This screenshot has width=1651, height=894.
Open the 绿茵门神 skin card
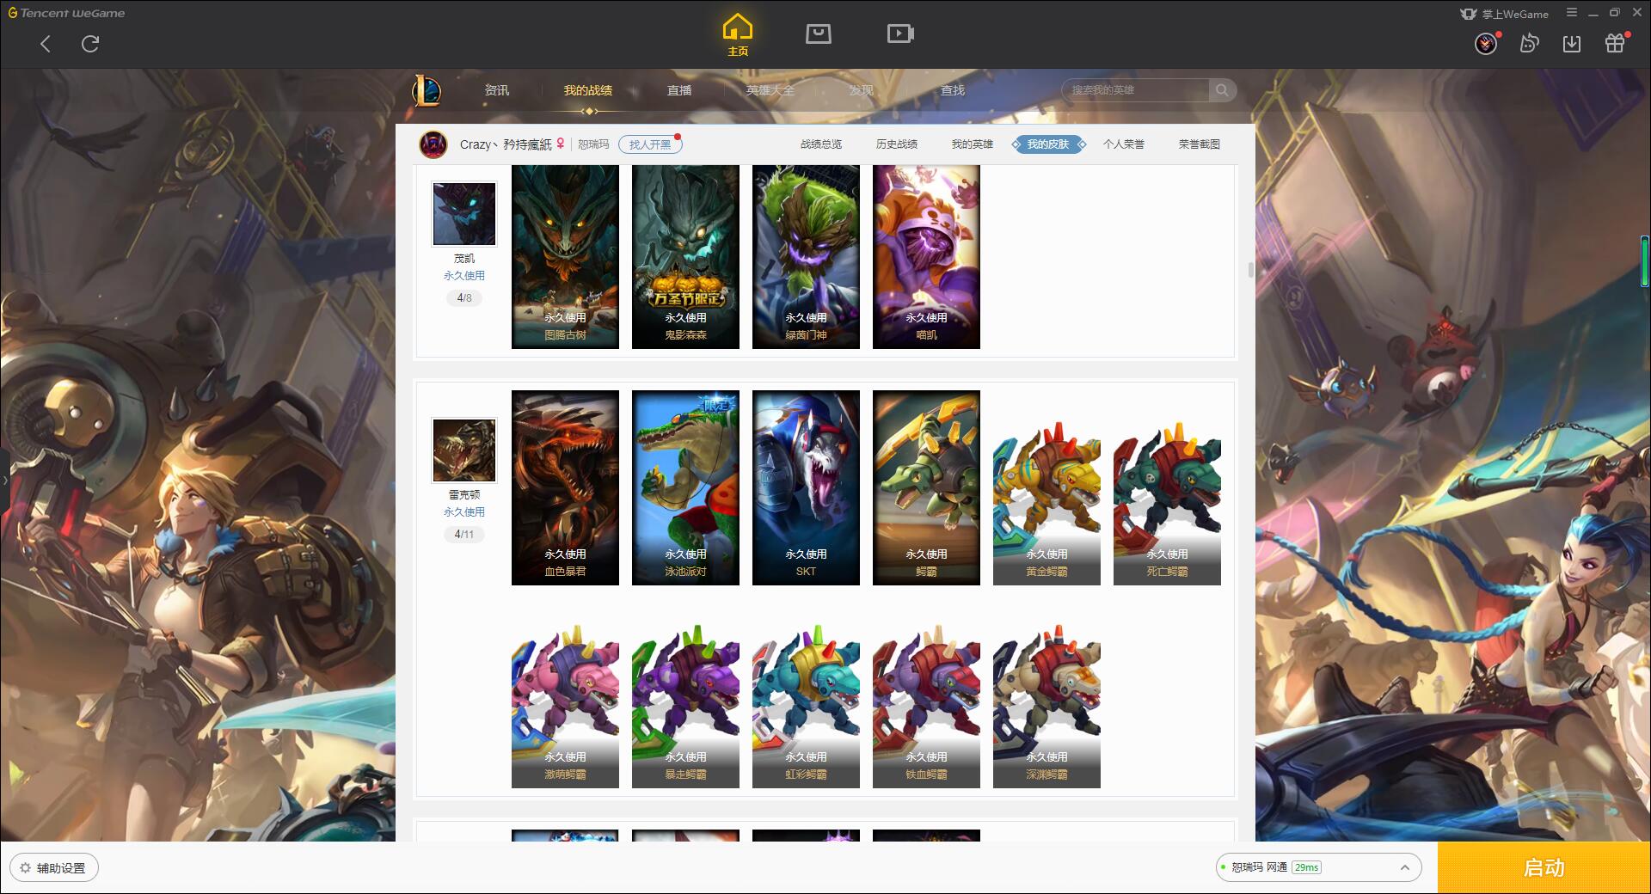pyautogui.click(x=806, y=257)
